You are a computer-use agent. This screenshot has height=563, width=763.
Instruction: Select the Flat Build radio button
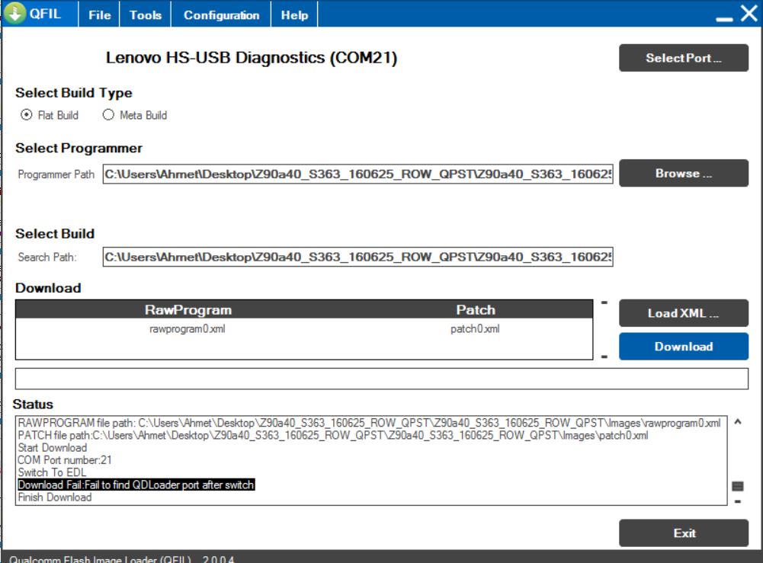click(x=26, y=115)
